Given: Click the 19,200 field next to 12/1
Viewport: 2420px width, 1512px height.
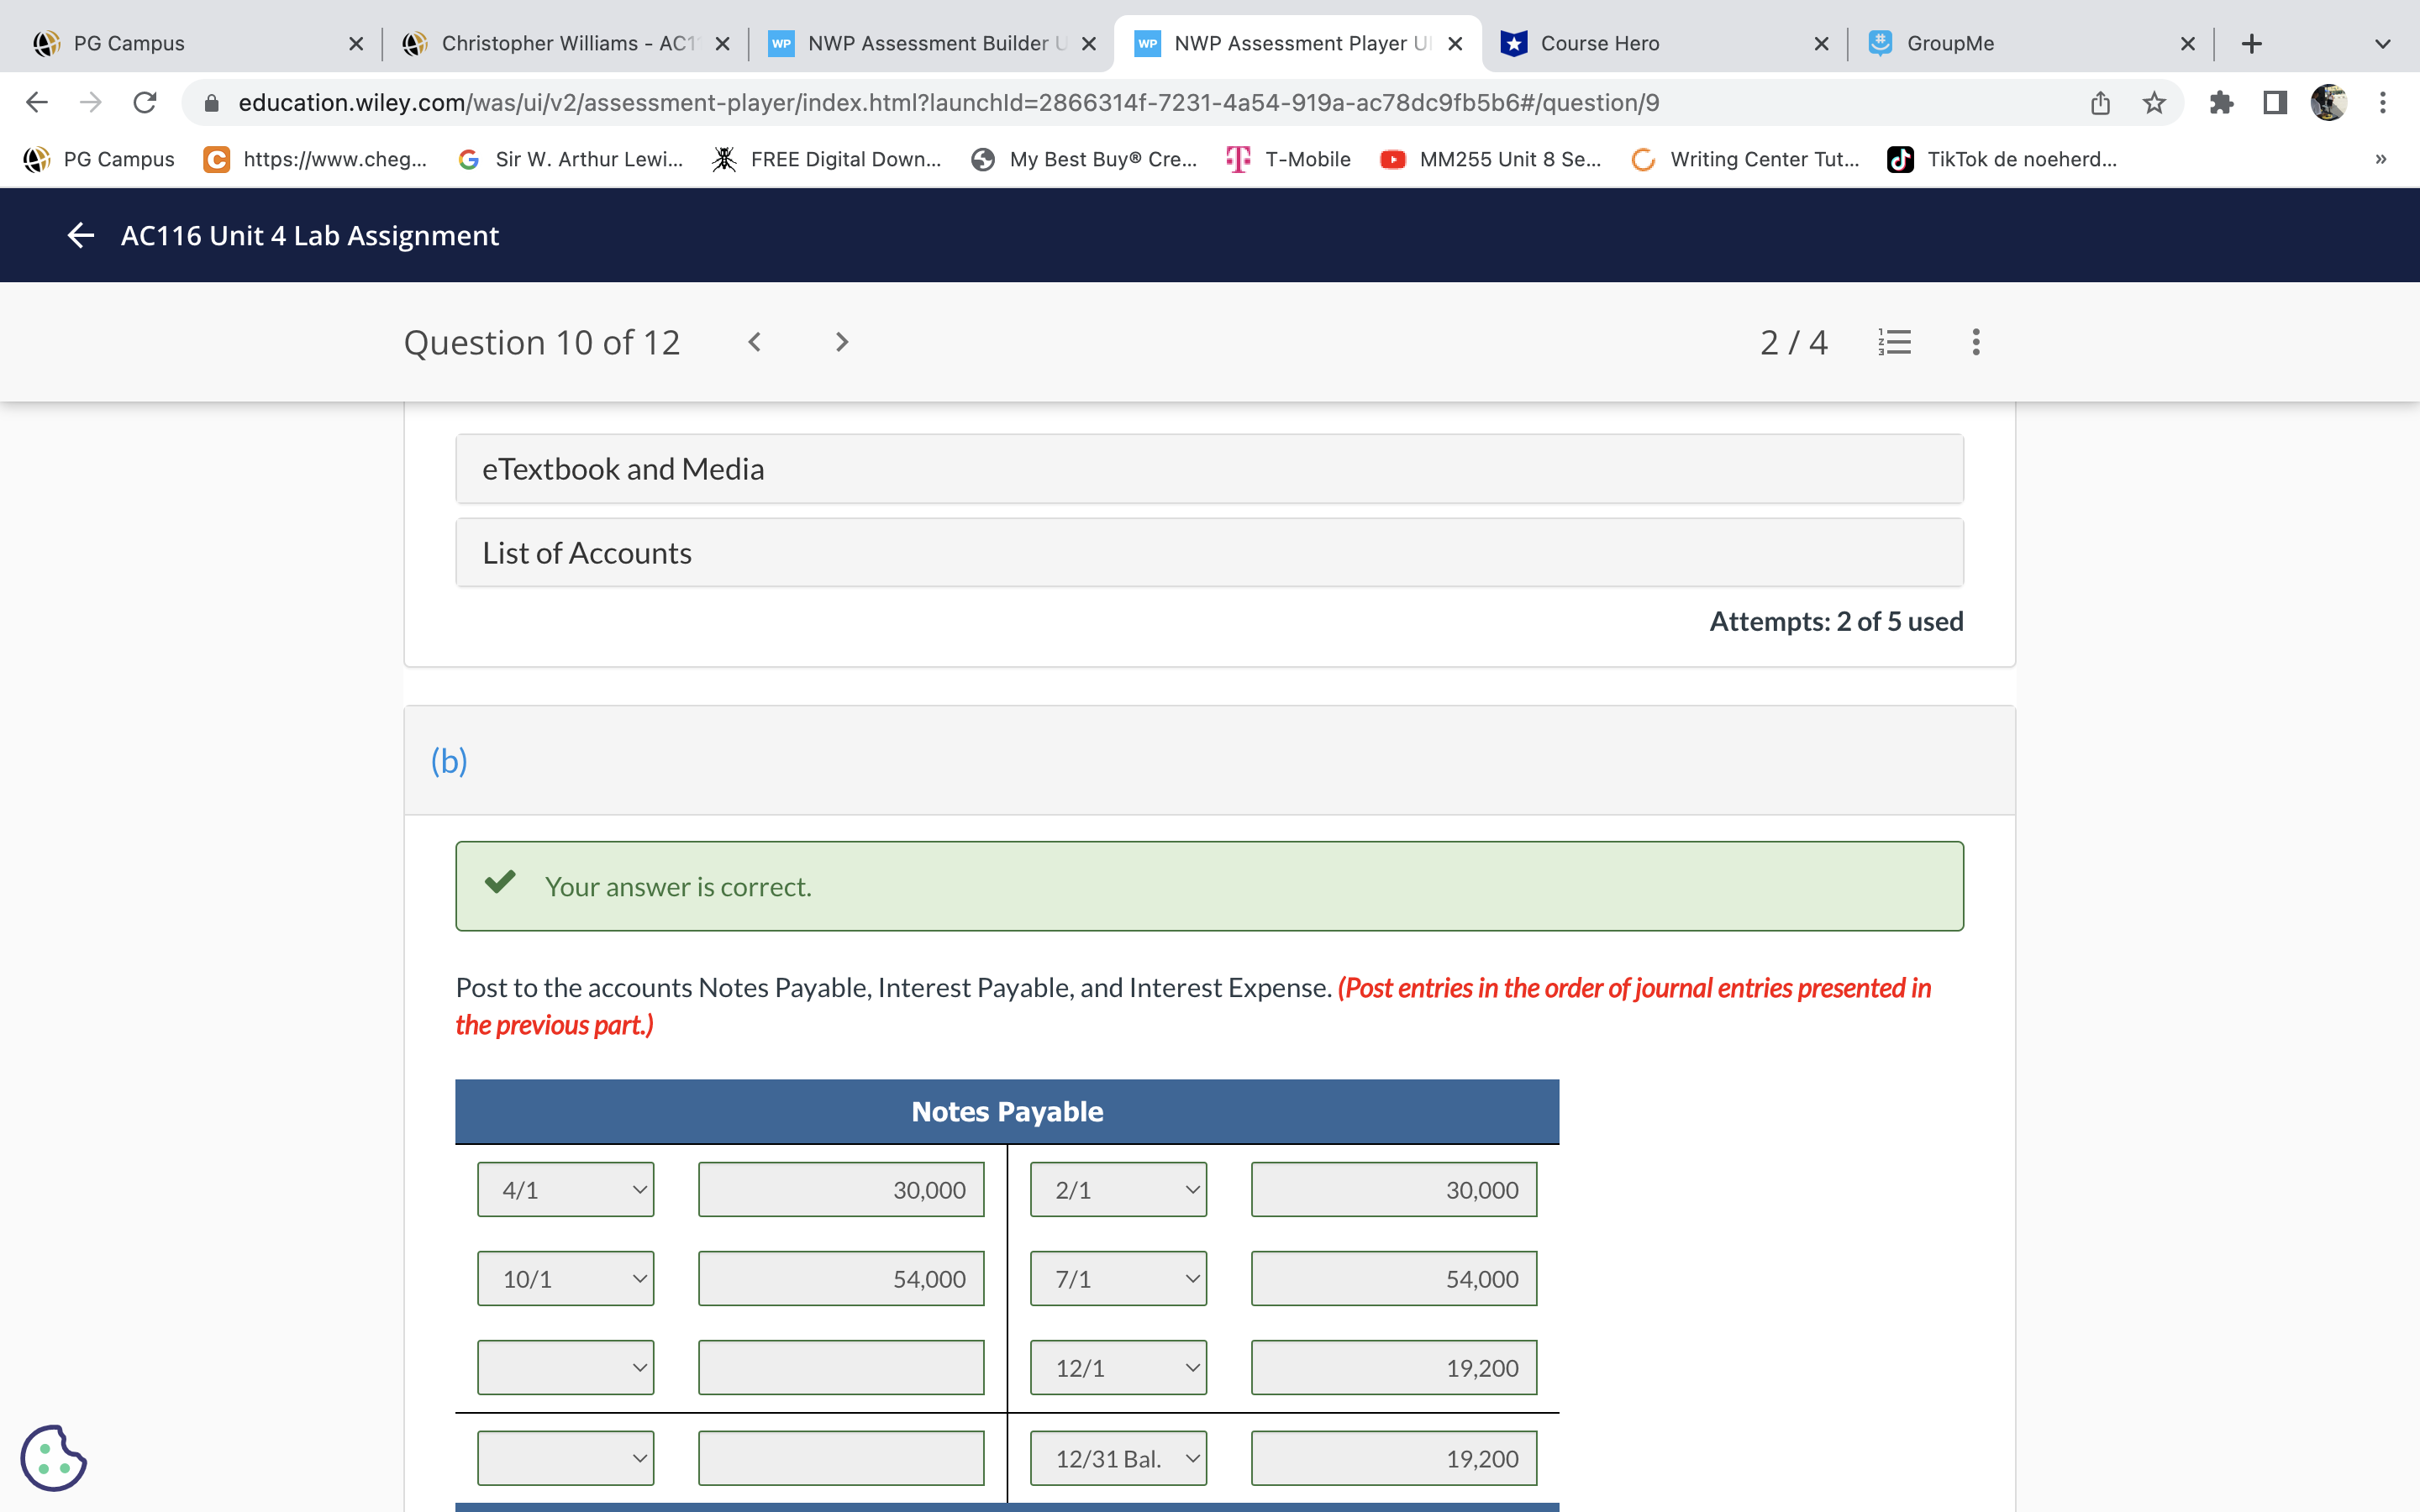Looking at the screenshot, I should [x=1393, y=1368].
